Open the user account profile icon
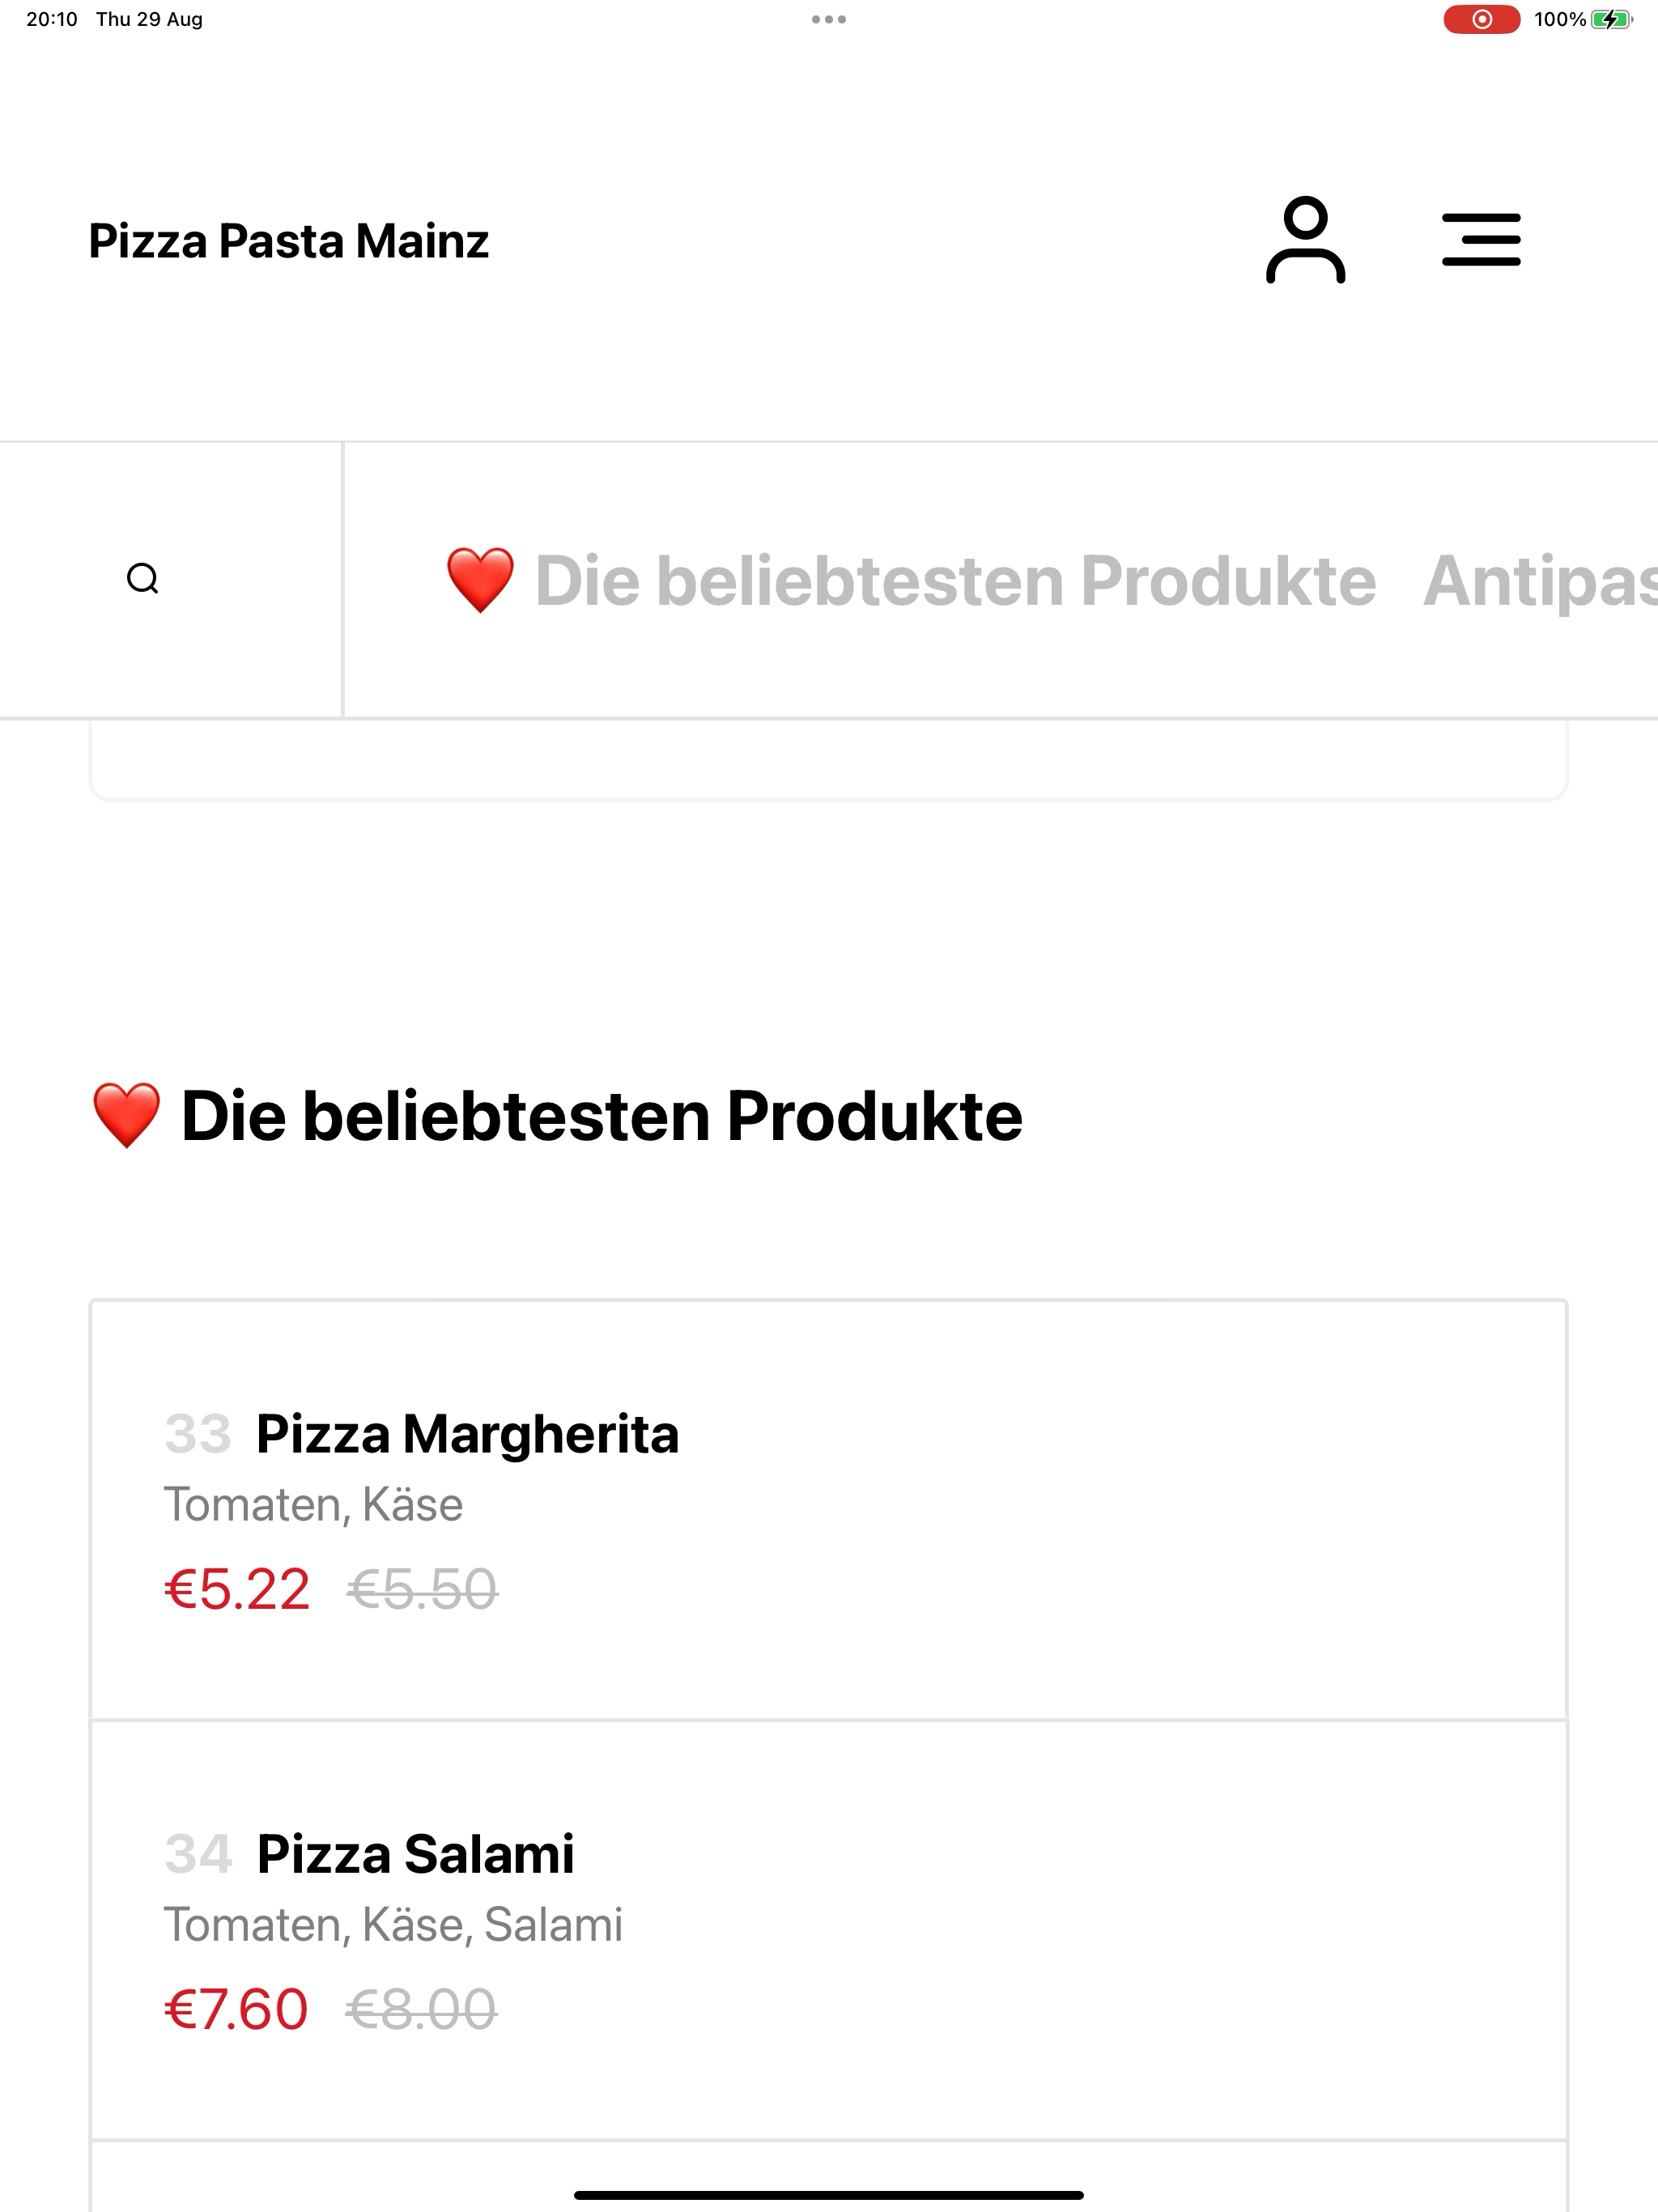The image size is (1658, 2212). coord(1305,240)
